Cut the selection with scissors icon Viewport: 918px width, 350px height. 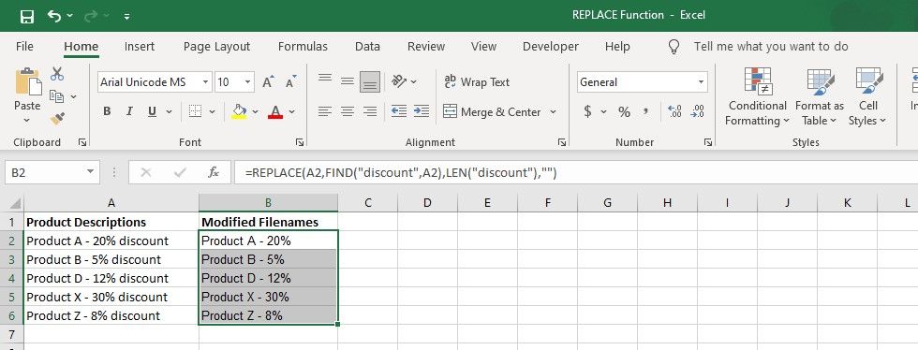pos(57,74)
